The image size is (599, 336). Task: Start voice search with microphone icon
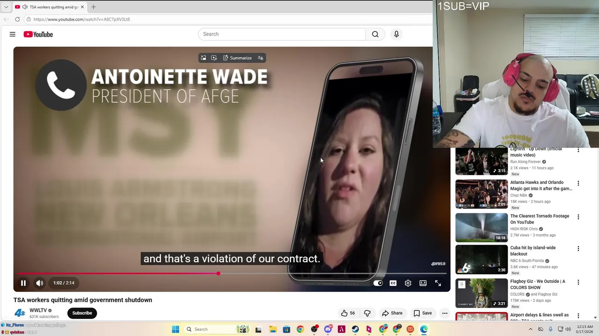click(396, 34)
